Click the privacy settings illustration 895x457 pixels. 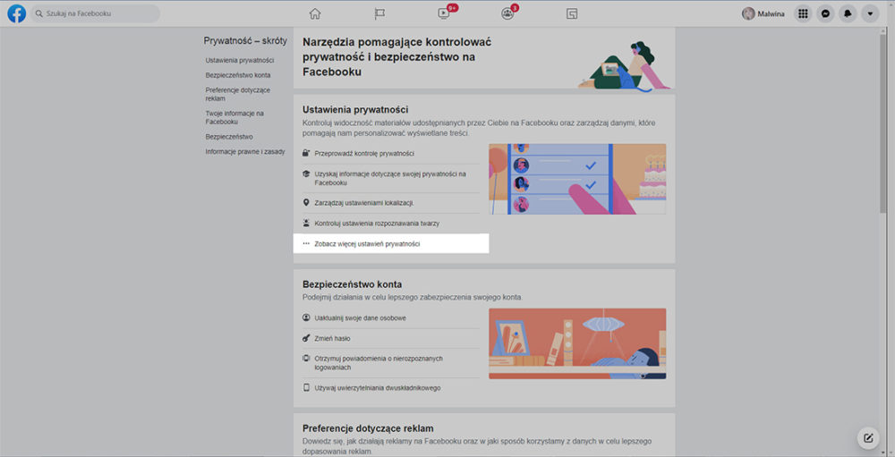577,179
